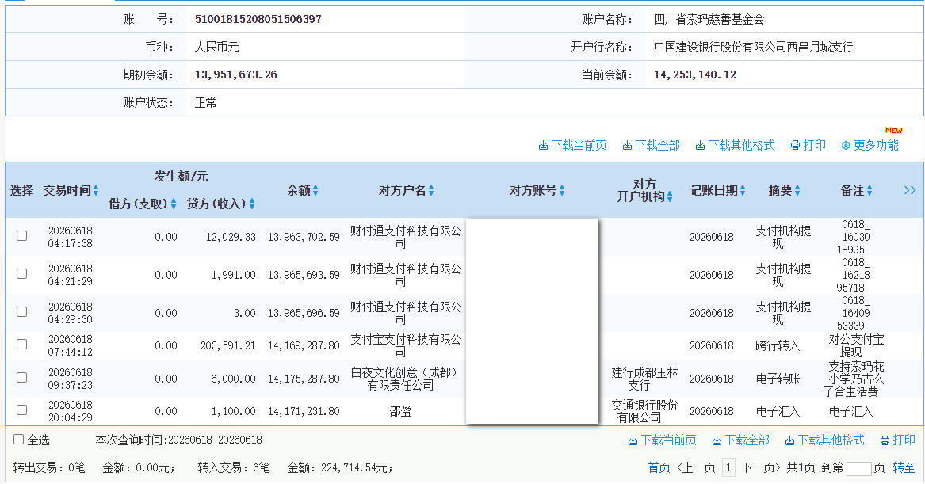The width and height of the screenshot is (925, 484).
Task: Click bottom 下载当前页 download icon
Action: [x=633, y=440]
